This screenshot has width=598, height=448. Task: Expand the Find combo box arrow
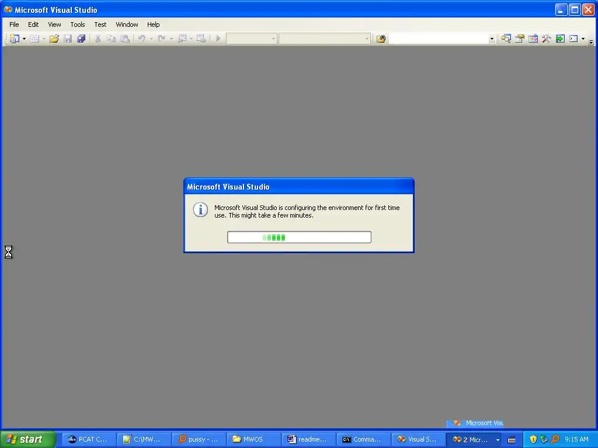tap(492, 38)
